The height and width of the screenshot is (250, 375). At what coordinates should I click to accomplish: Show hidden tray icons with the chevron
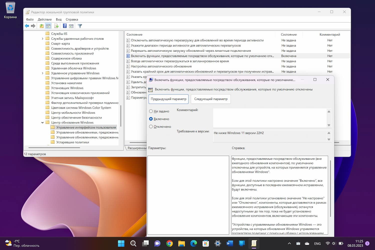point(289,243)
